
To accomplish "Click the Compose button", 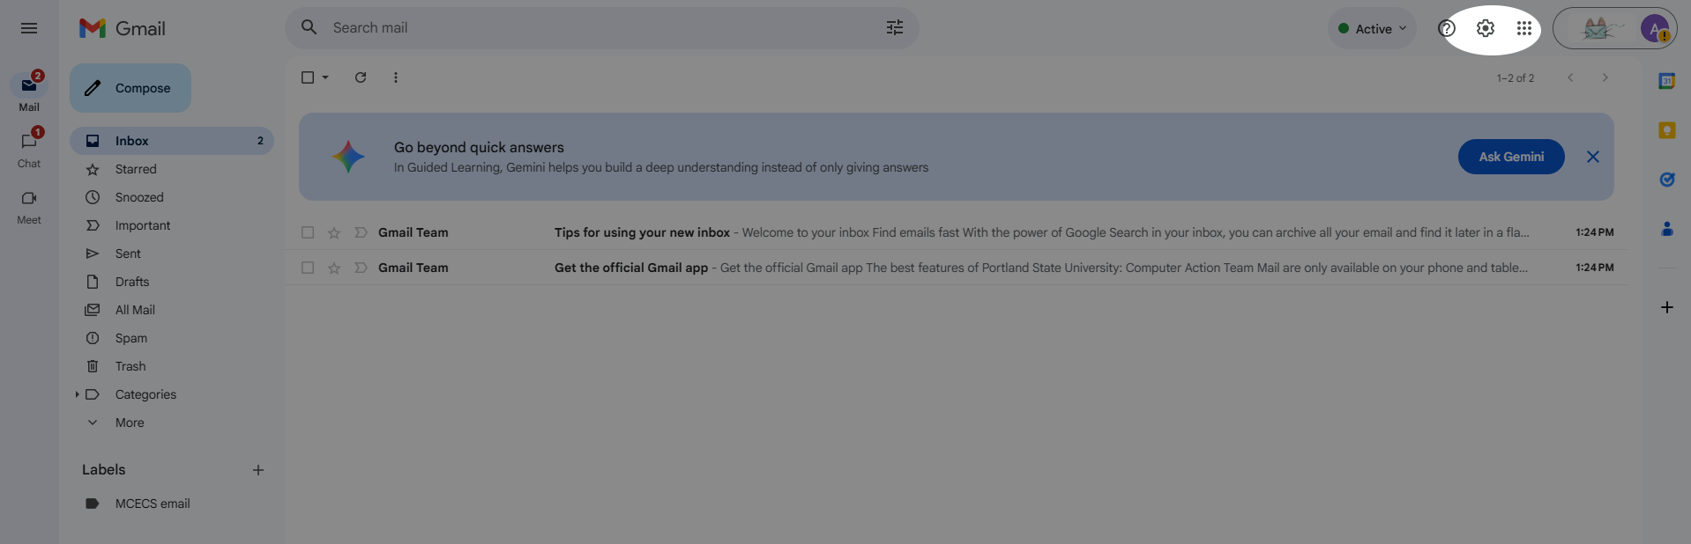I will (x=130, y=88).
